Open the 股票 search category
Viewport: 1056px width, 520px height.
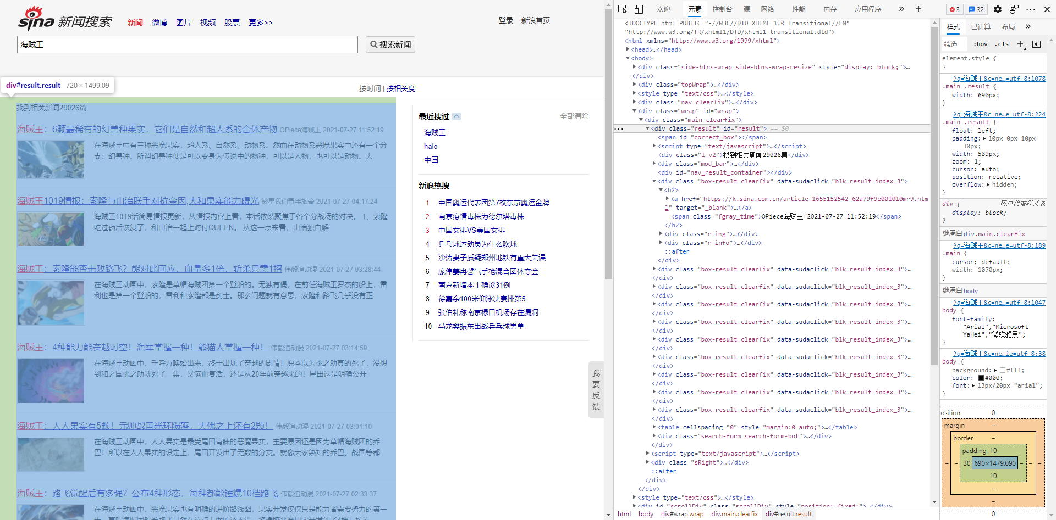(232, 23)
